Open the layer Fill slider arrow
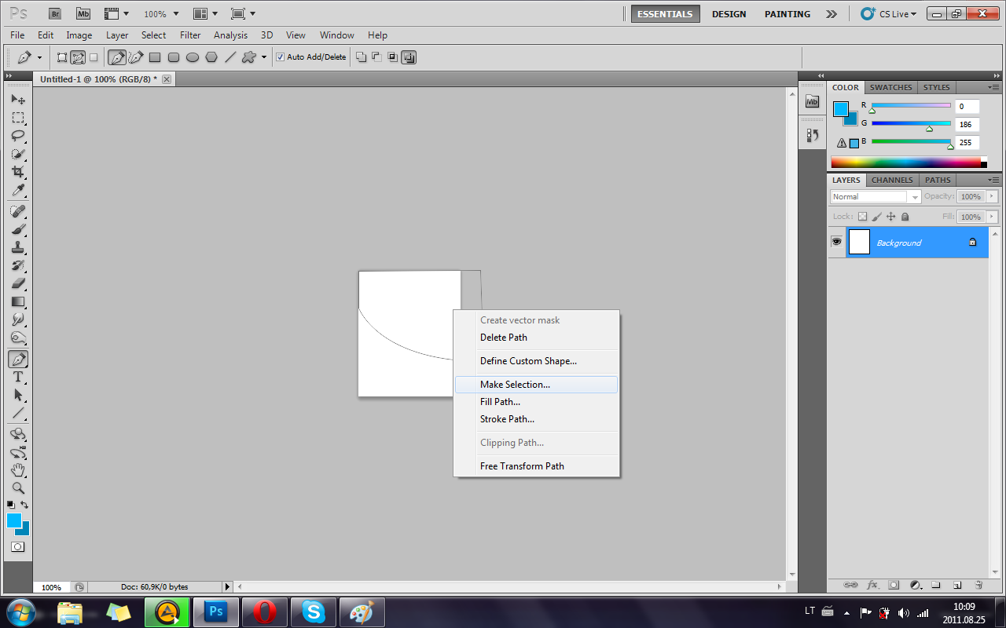The height and width of the screenshot is (628, 1006). click(992, 217)
